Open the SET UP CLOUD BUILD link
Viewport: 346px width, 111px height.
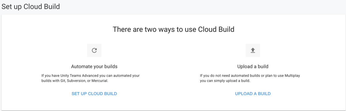coord(94,94)
